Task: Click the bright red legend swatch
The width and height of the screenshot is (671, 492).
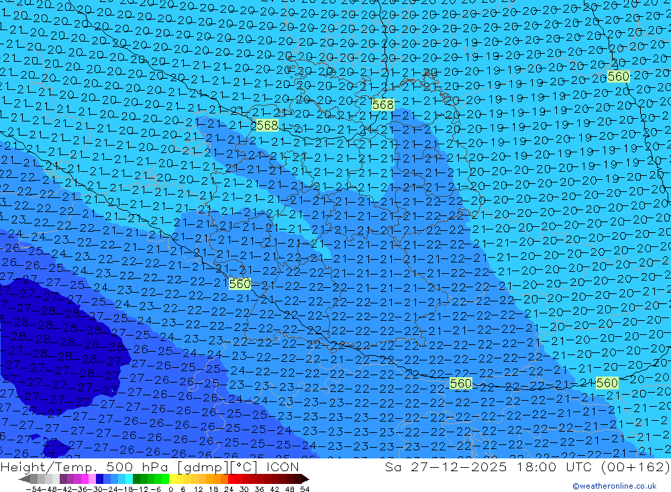Action: 231,479
